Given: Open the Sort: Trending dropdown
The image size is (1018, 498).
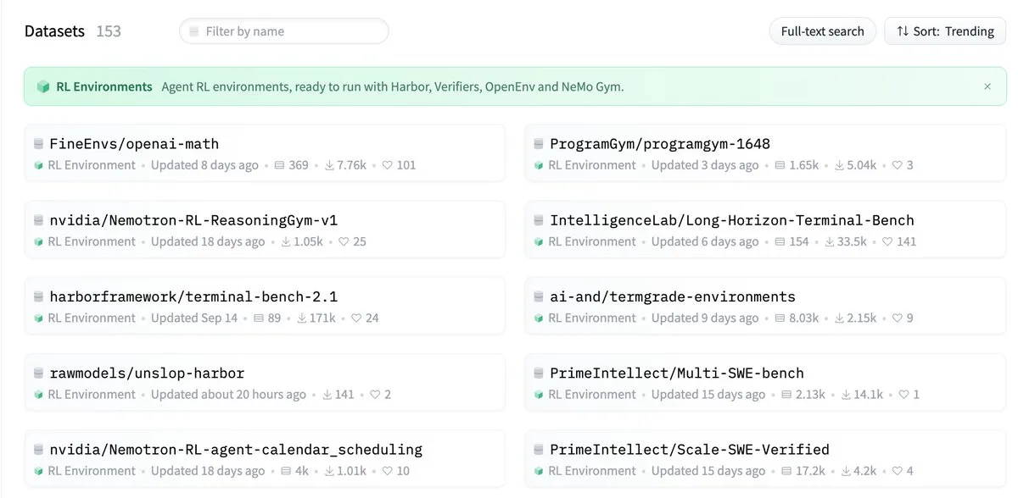Looking at the screenshot, I should (945, 31).
